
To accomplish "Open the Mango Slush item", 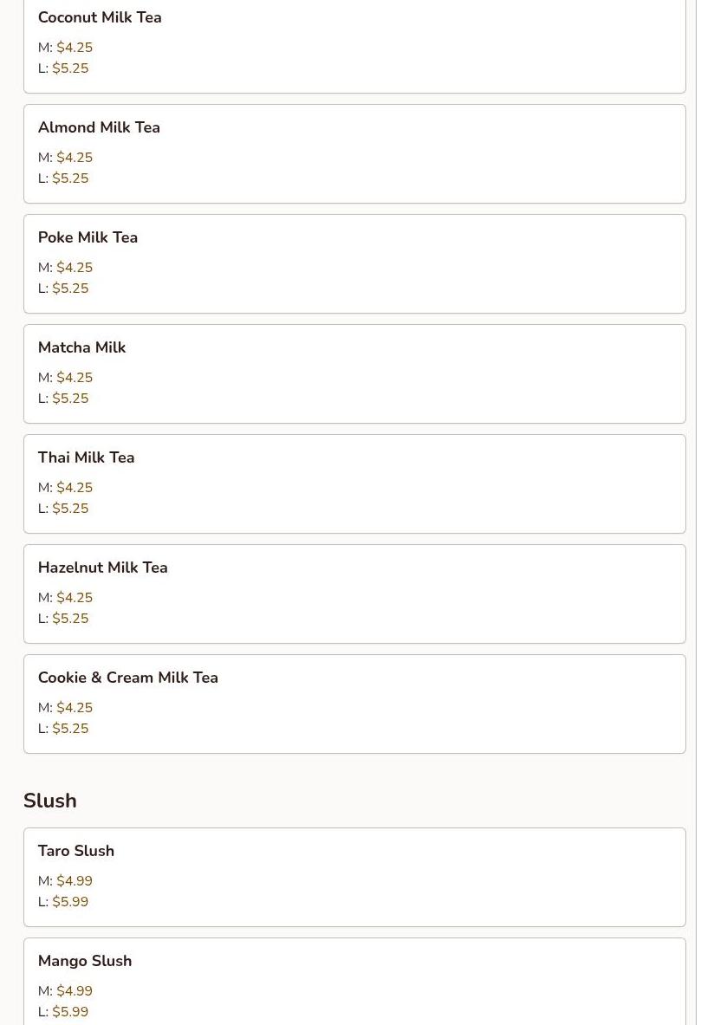I will (354, 983).
